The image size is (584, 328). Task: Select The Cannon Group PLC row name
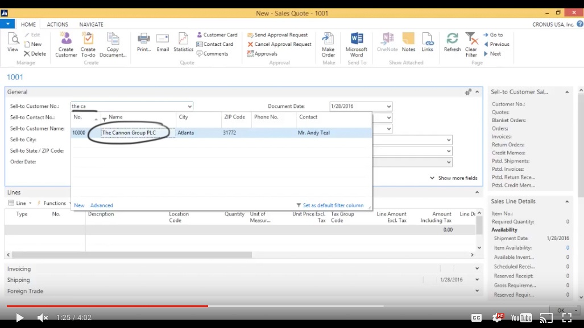coord(129,133)
